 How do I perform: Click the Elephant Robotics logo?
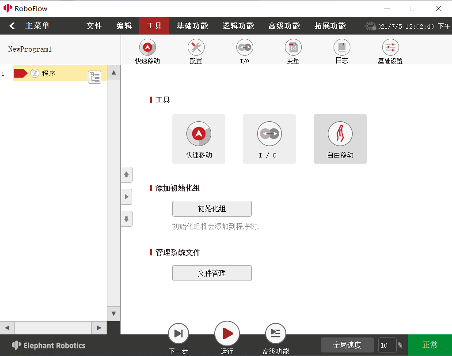(x=49, y=345)
